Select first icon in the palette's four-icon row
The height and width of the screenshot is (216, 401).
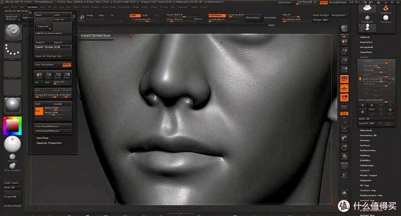(x=39, y=75)
